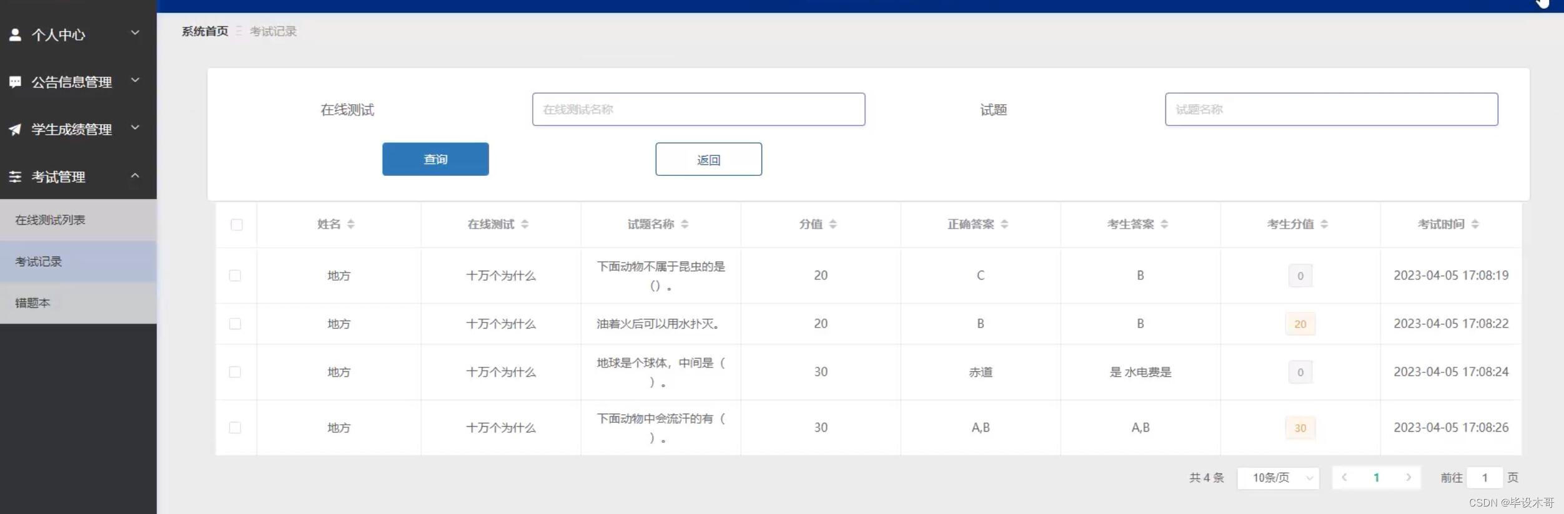Click the 学生成绩管理 paper plane icon

pyautogui.click(x=16, y=130)
